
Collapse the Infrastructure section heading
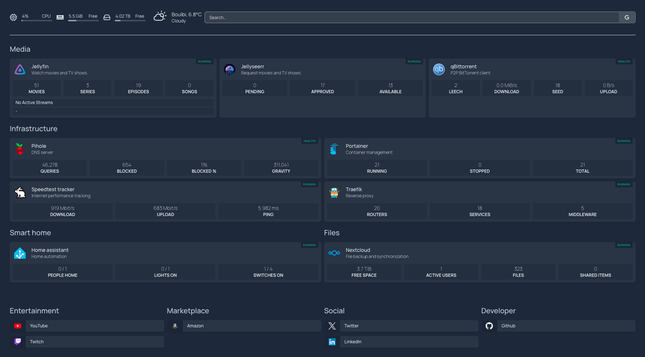click(33, 129)
